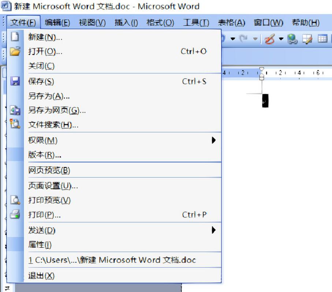
Task: Click the printer icon beside 打印(P)
Action: click(x=15, y=214)
